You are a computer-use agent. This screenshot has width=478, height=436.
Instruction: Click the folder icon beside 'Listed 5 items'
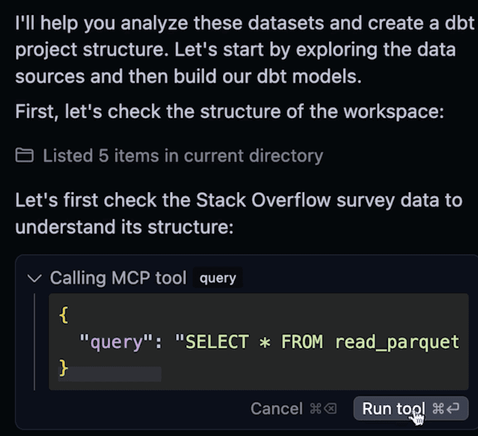[24, 155]
